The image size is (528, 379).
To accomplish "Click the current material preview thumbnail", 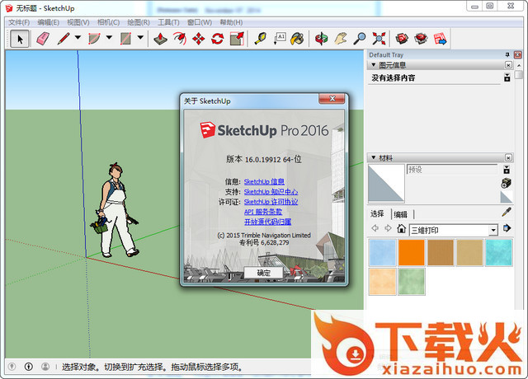I will point(386,183).
